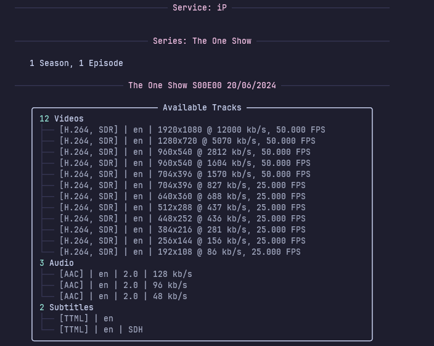The height and width of the screenshot is (346, 434).
Task: Click the '1 Season, 1 Episode' line
Action: tap(76, 63)
